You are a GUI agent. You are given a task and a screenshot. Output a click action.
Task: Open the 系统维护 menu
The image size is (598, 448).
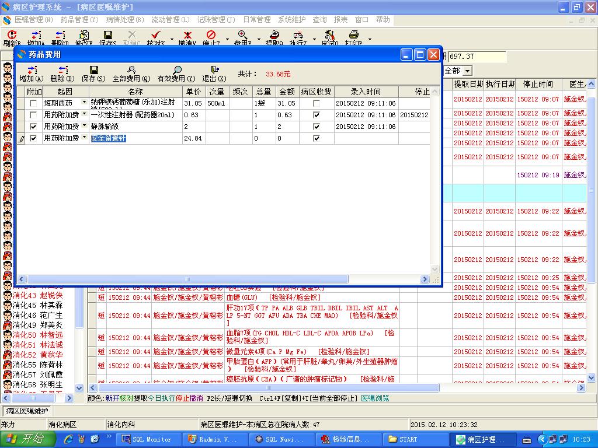(292, 20)
